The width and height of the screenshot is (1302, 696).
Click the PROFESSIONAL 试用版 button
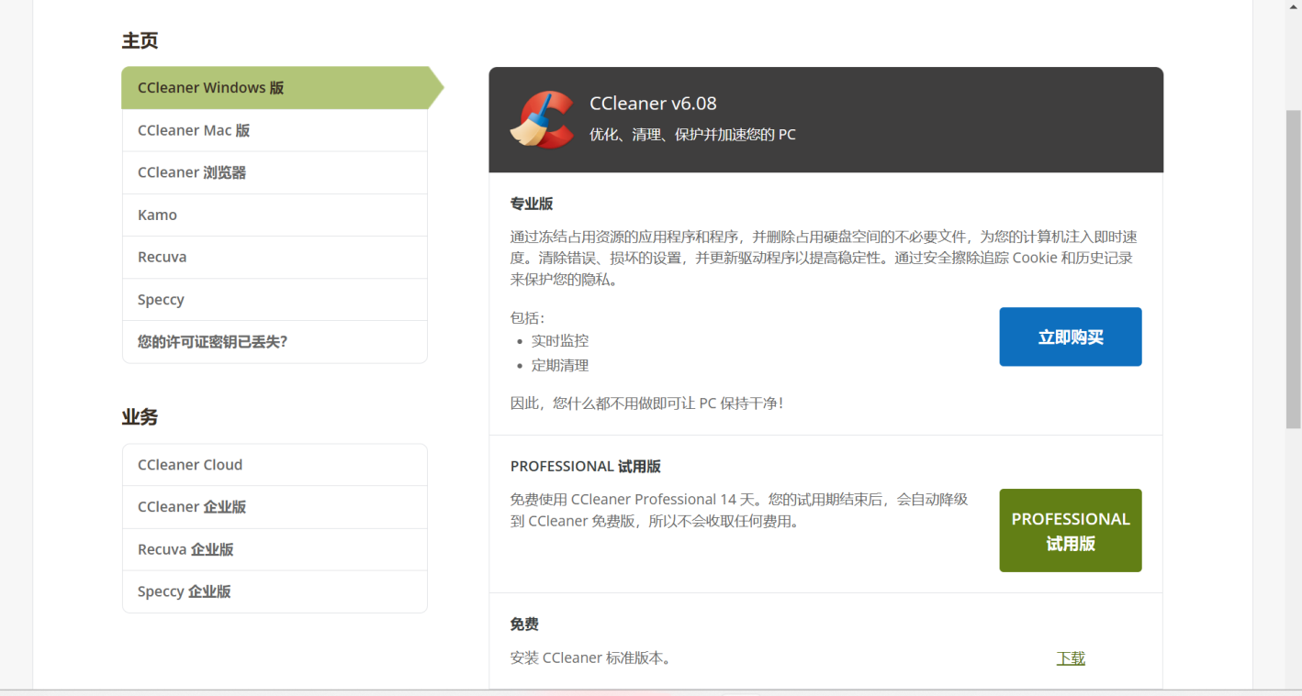(1070, 530)
